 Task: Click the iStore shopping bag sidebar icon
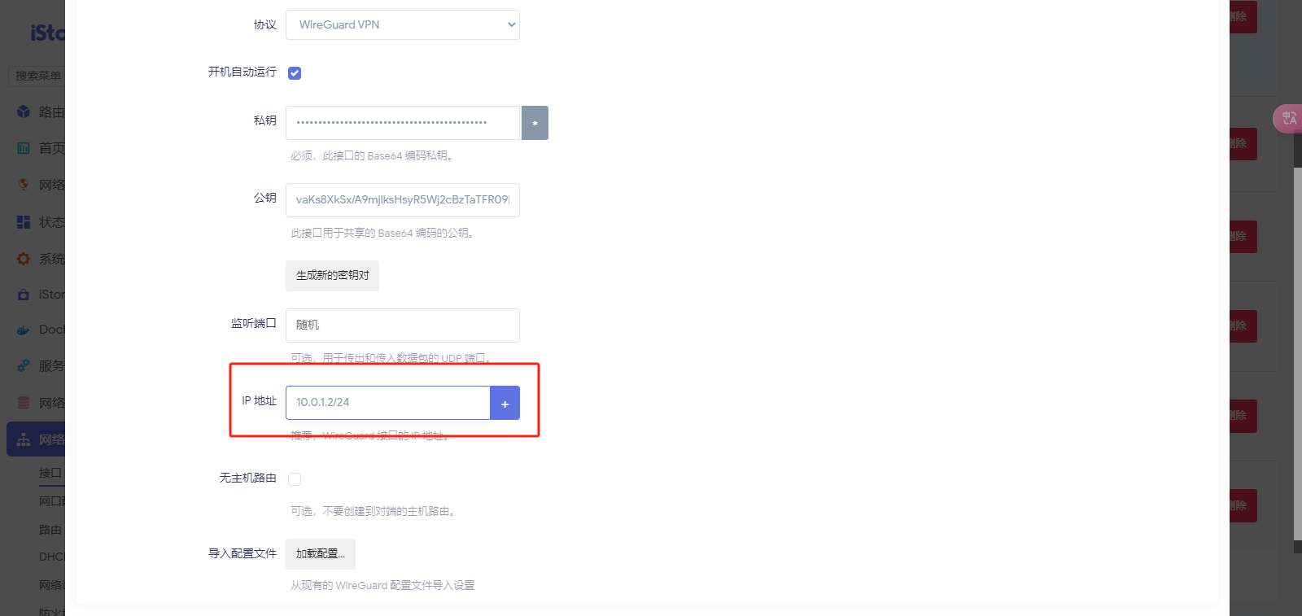pyautogui.click(x=24, y=295)
